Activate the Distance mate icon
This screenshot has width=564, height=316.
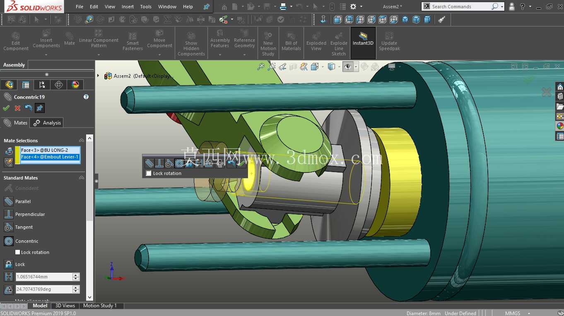9,277
